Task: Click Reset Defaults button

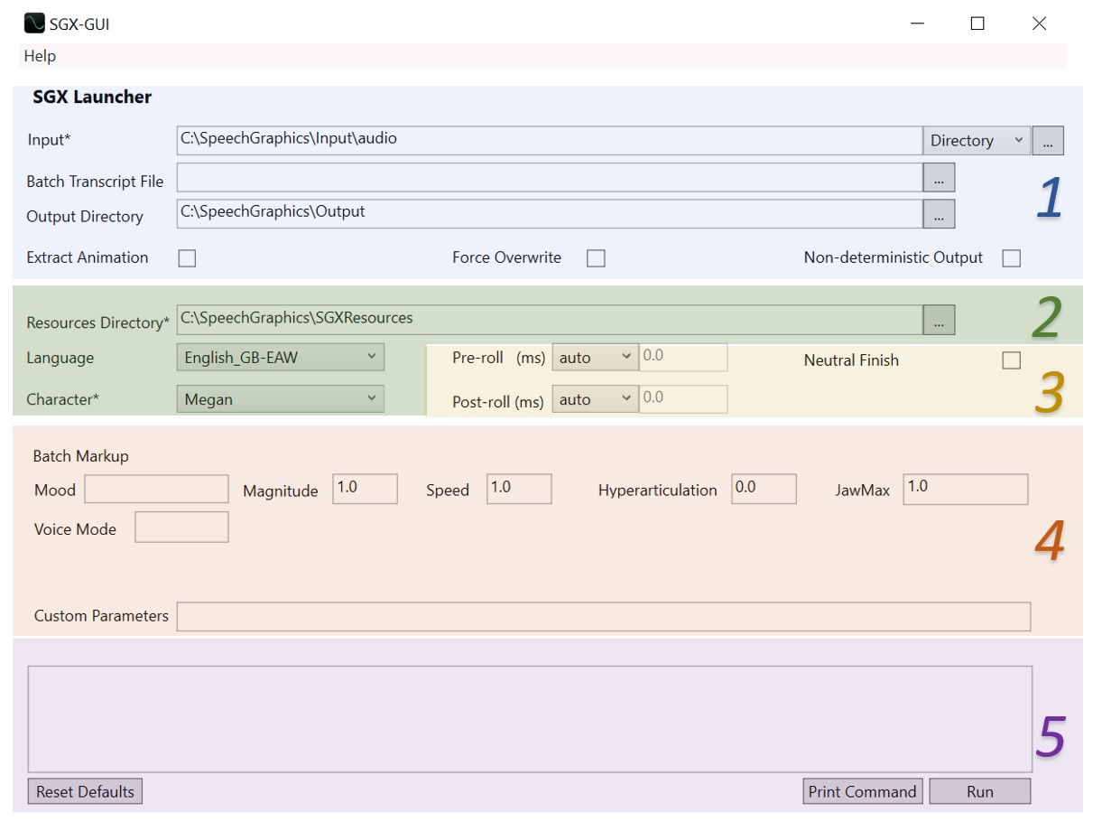Action: coord(85,791)
